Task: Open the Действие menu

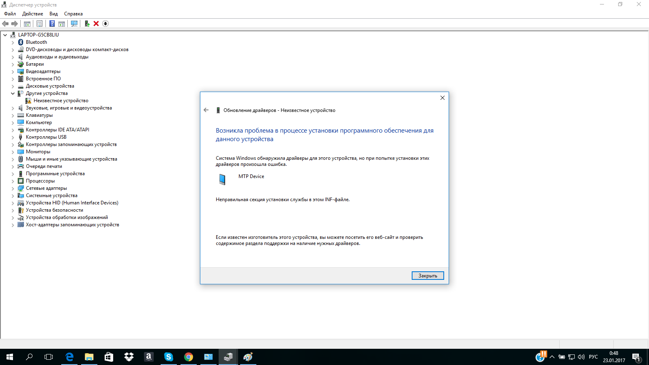Action: [32, 14]
